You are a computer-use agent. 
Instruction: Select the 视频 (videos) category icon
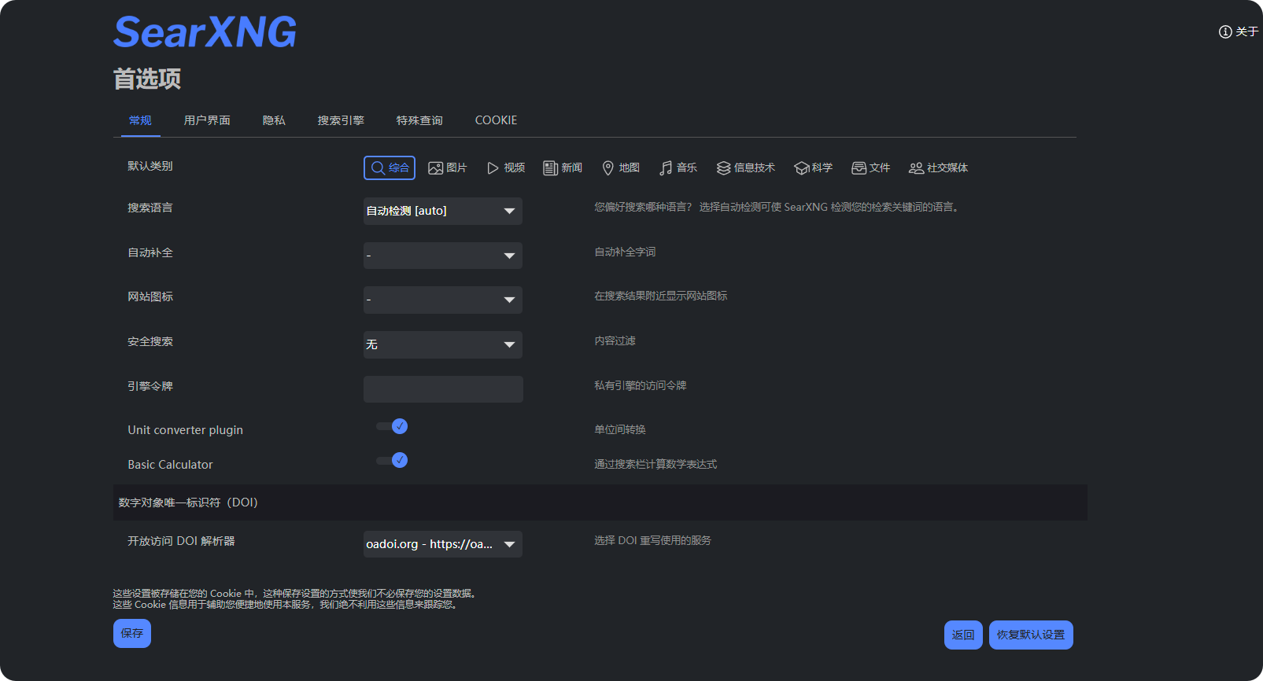493,168
